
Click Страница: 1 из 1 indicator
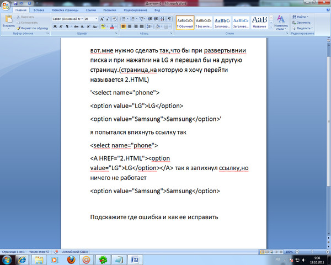[x=13, y=252]
